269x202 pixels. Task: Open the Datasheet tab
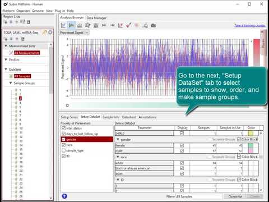(x=129, y=117)
